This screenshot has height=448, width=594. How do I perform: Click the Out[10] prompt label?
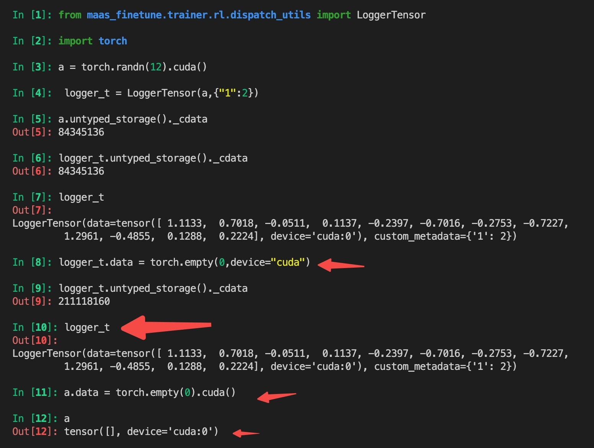pos(34,340)
